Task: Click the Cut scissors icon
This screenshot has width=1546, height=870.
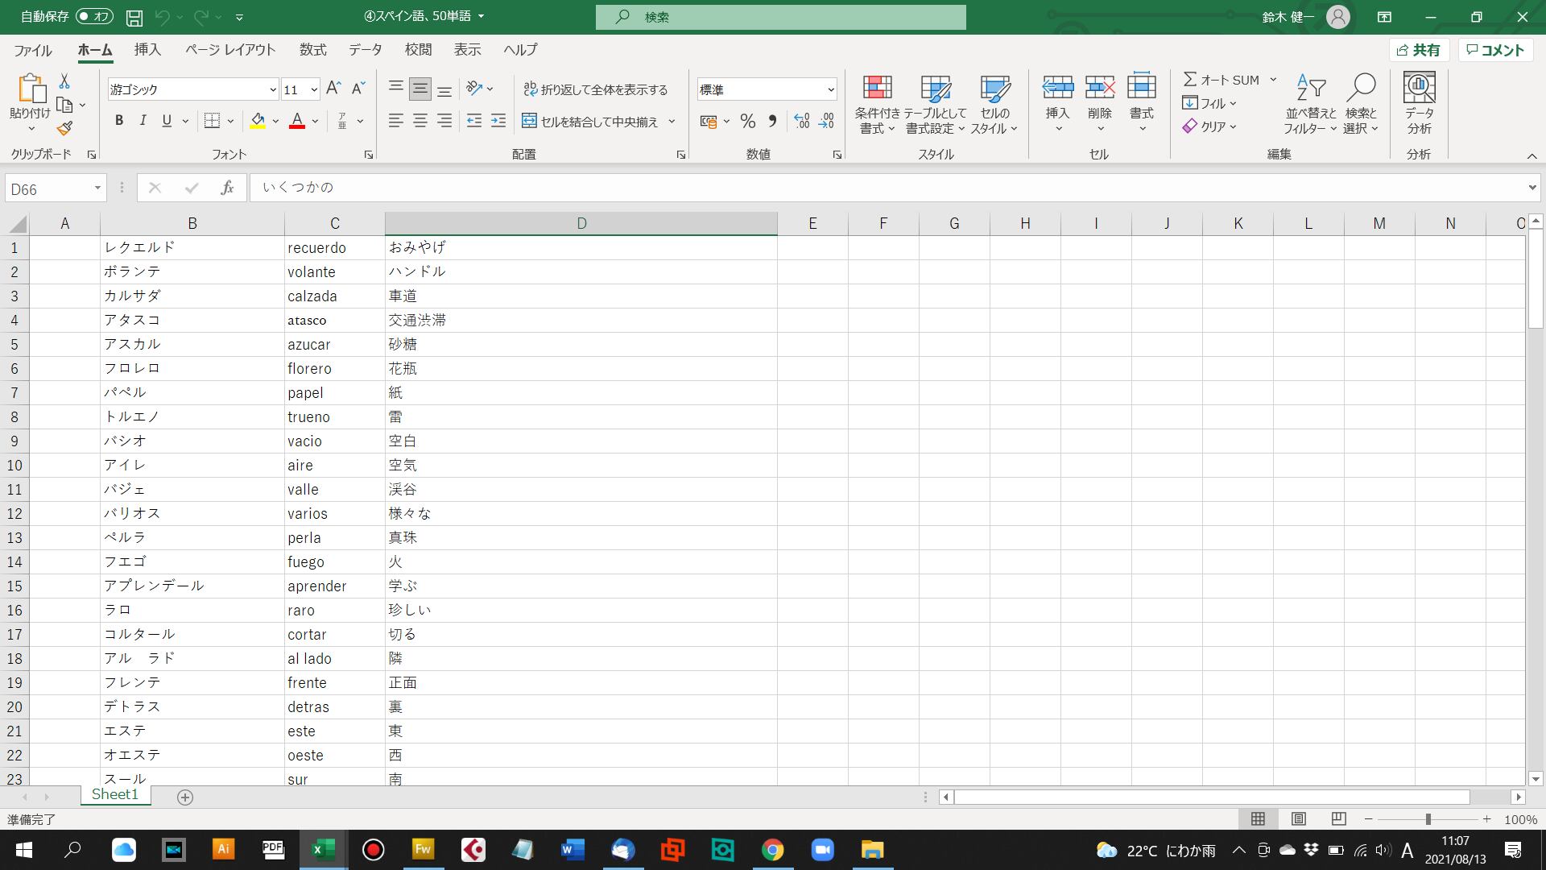Action: click(64, 81)
